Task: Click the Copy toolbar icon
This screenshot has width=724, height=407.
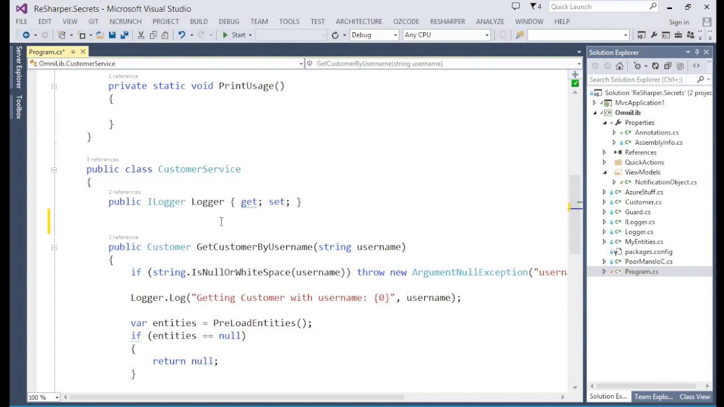Action: tap(153, 35)
